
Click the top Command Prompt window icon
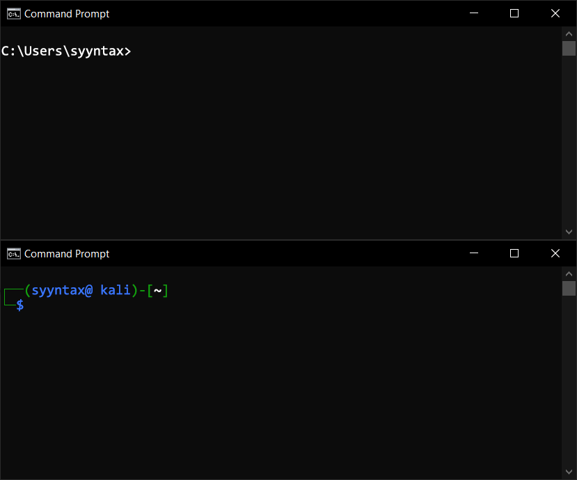tap(14, 14)
